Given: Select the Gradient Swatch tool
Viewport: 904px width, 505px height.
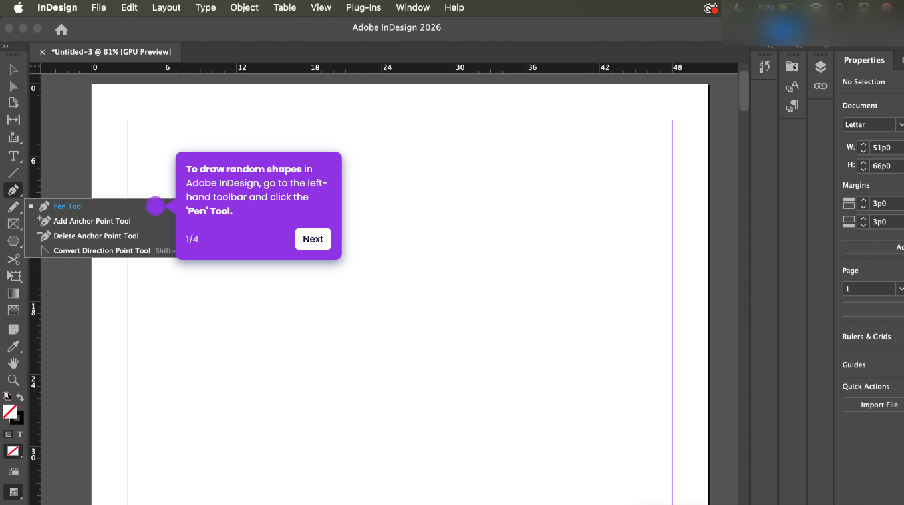Looking at the screenshot, I should coord(13,293).
